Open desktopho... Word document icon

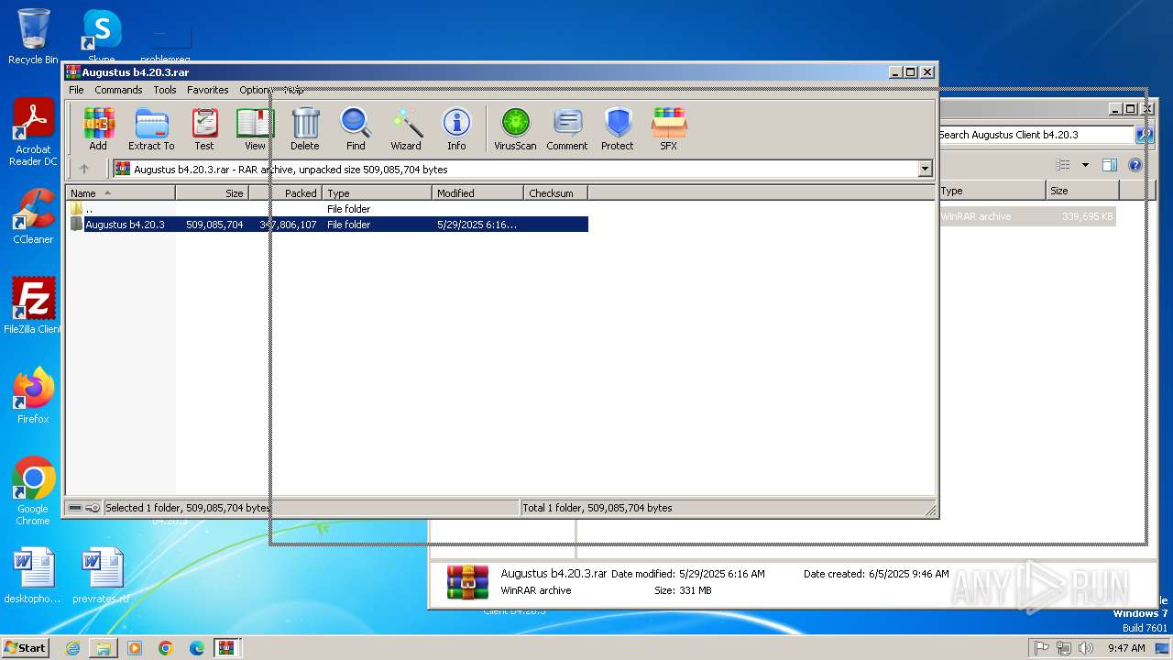[x=33, y=576]
